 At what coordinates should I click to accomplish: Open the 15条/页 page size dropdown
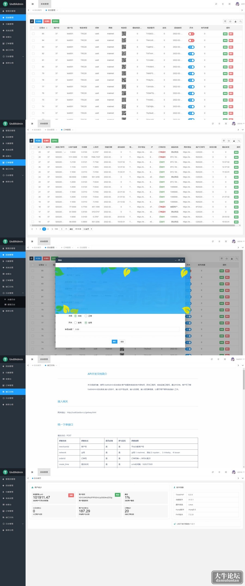tap(87, 229)
